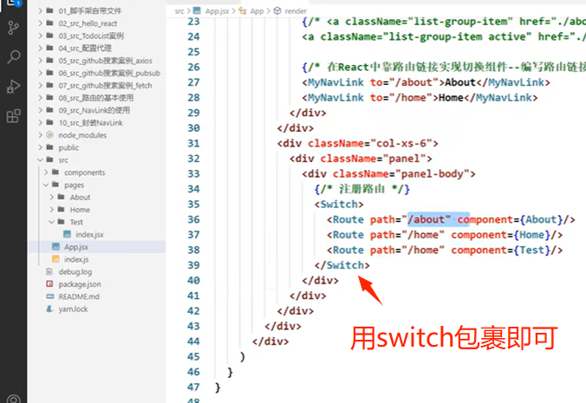Open App.jsx in the file tree
The width and height of the screenshot is (586, 403).
pos(76,247)
